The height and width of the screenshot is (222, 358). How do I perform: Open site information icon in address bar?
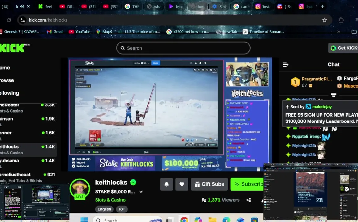[23, 20]
